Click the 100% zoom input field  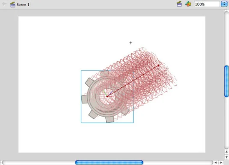pyautogui.click(x=207, y=4)
